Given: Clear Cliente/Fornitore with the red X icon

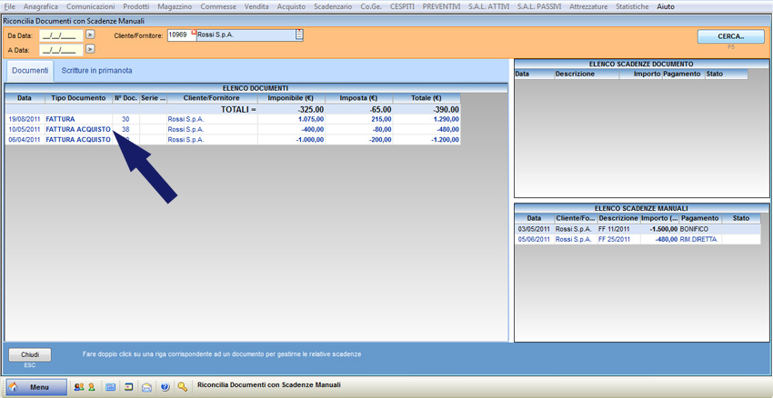Looking at the screenshot, I should point(194,32).
